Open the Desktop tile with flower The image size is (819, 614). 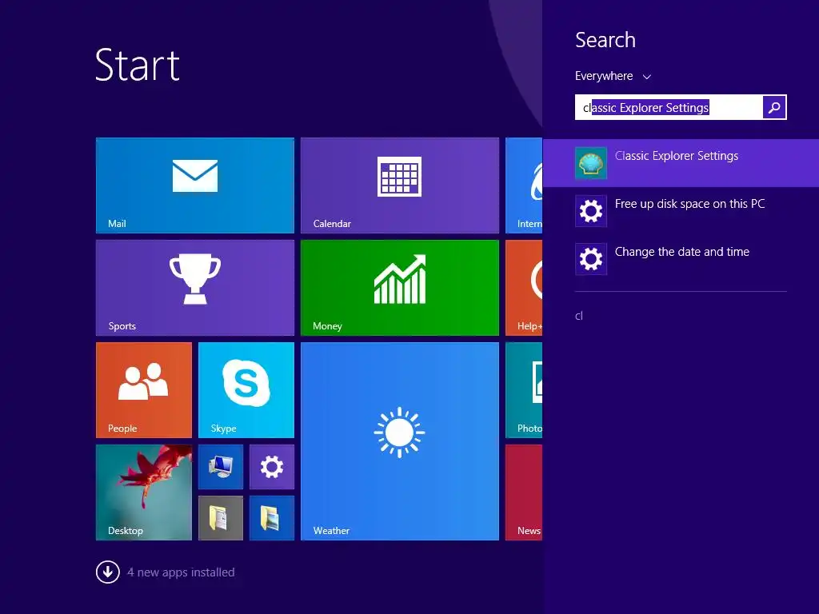coord(144,492)
